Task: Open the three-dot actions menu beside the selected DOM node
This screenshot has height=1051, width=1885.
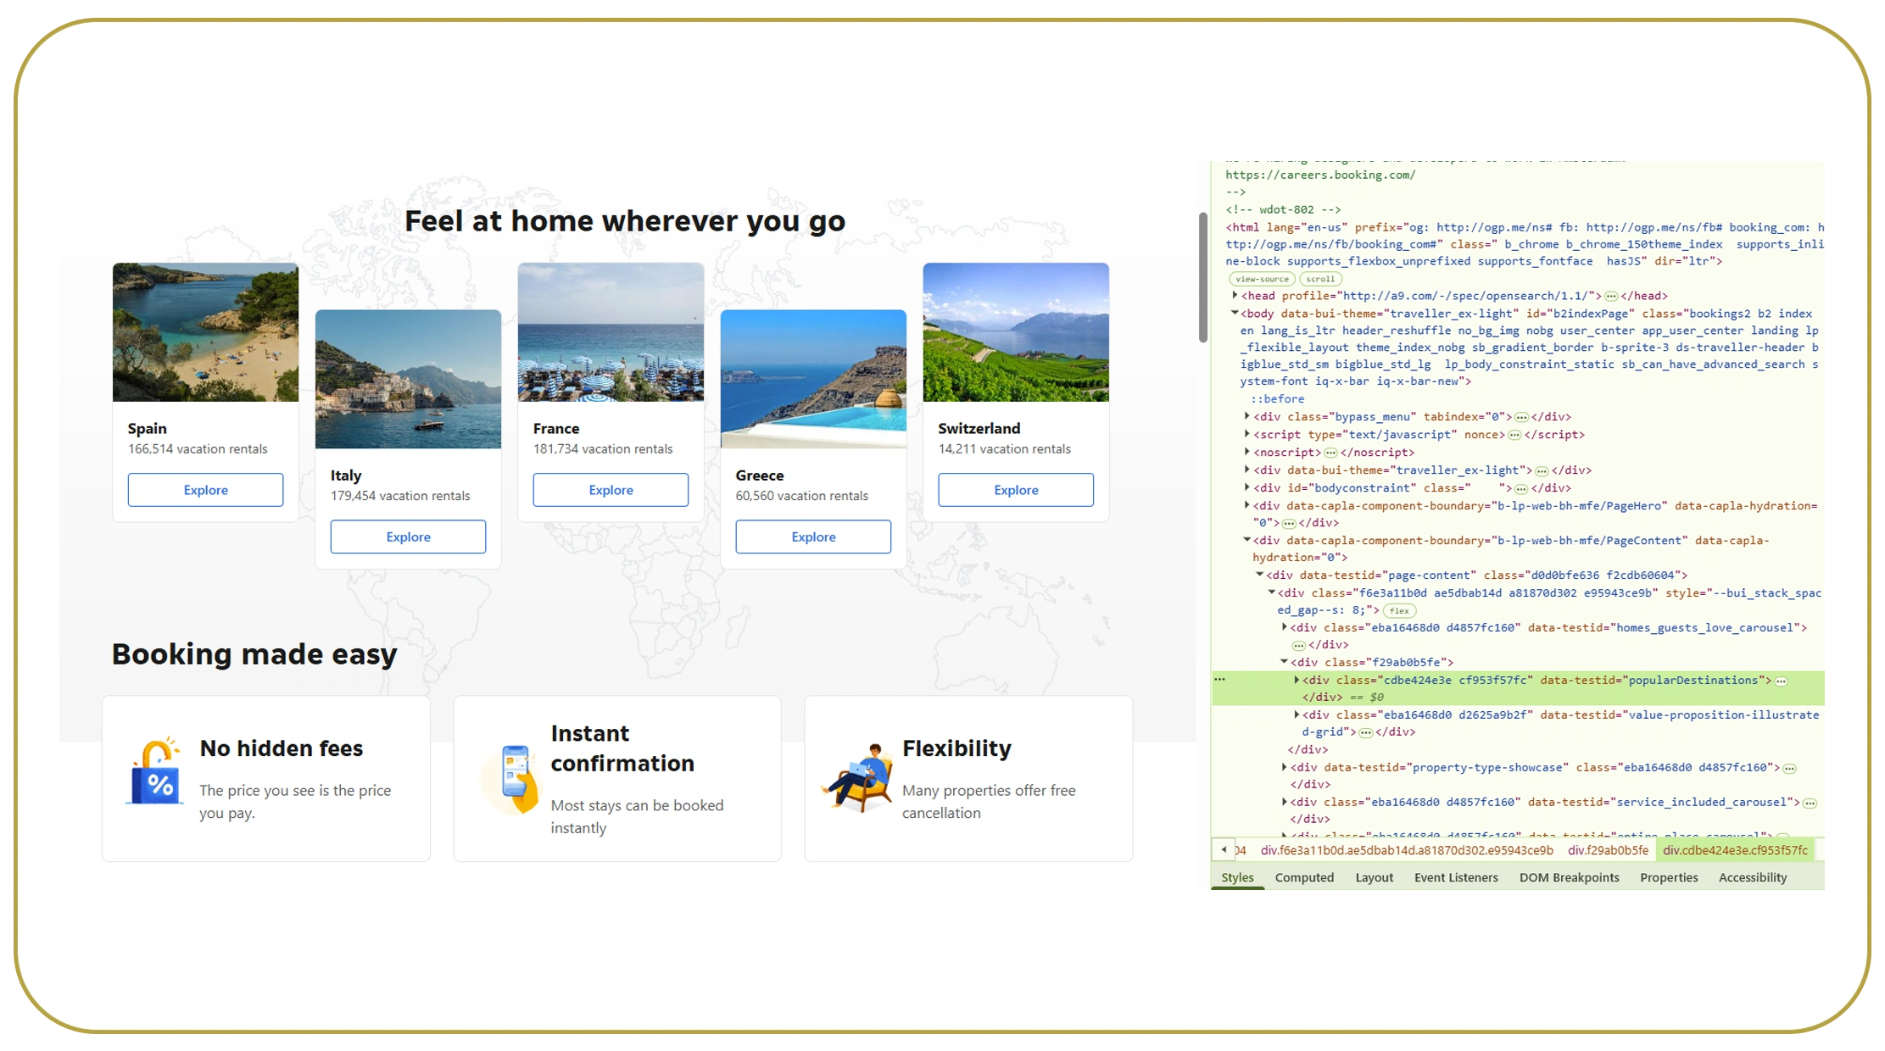Action: coord(1219,679)
